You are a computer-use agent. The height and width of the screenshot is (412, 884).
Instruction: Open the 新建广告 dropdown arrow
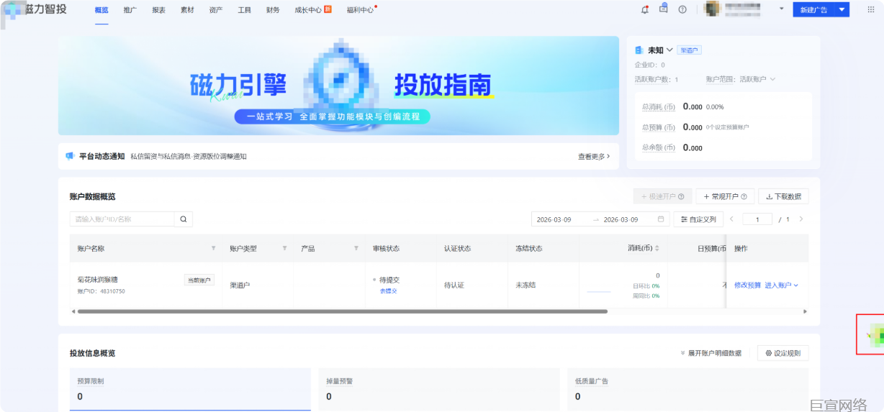click(841, 10)
